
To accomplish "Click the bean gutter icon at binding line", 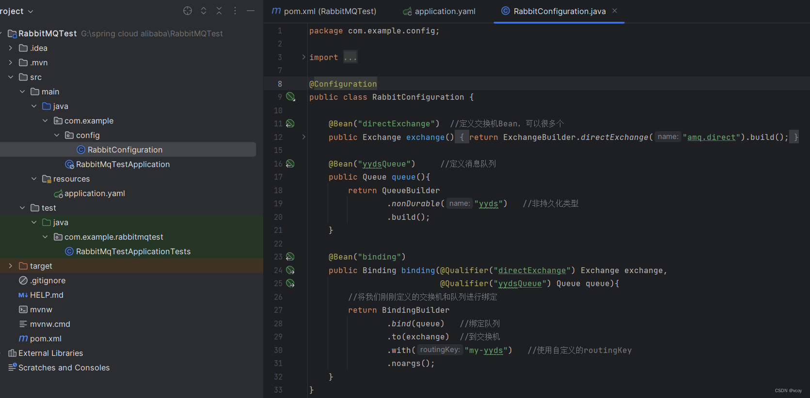I will pyautogui.click(x=290, y=257).
